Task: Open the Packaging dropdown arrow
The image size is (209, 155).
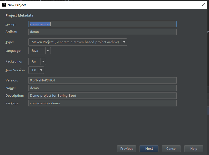Action: [x=43, y=61]
